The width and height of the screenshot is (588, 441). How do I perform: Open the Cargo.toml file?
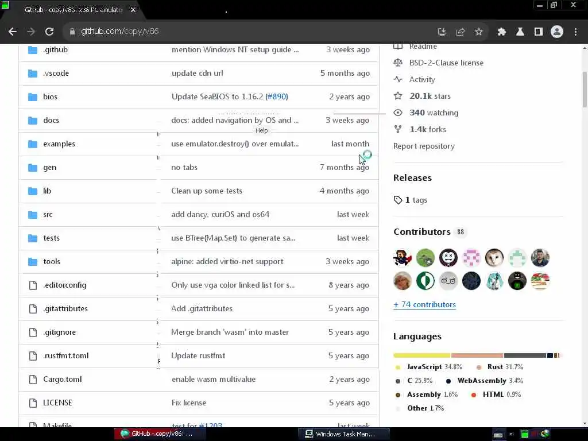click(x=62, y=380)
